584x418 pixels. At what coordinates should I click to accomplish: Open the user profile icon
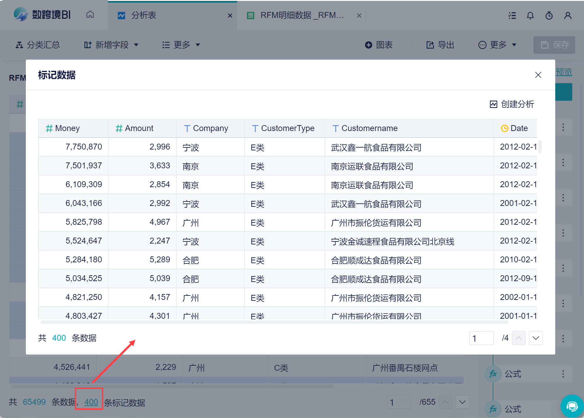(568, 16)
